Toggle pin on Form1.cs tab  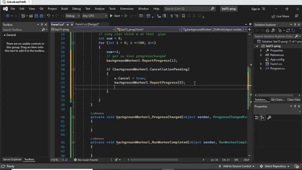[67, 25]
